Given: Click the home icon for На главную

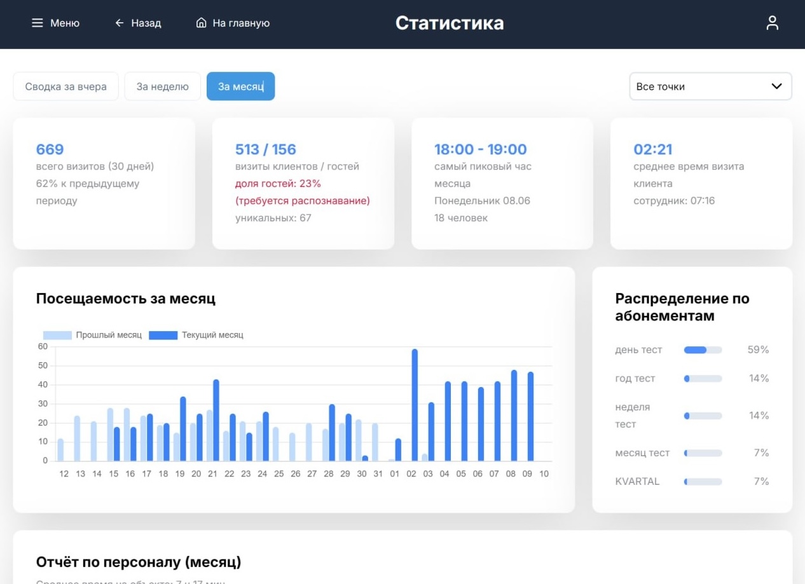Looking at the screenshot, I should click(x=202, y=23).
